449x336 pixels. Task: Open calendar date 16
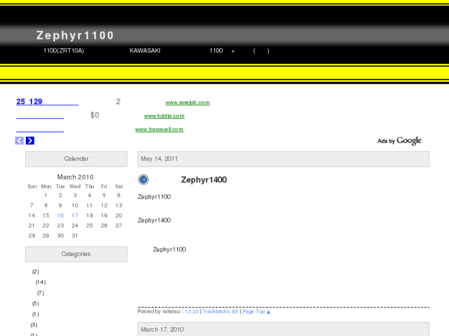tap(60, 215)
